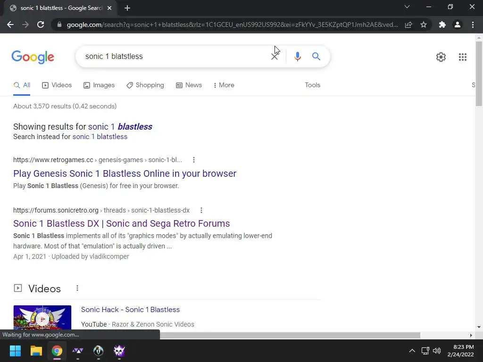Click the Chrome taskbar icon

pyautogui.click(x=57, y=351)
